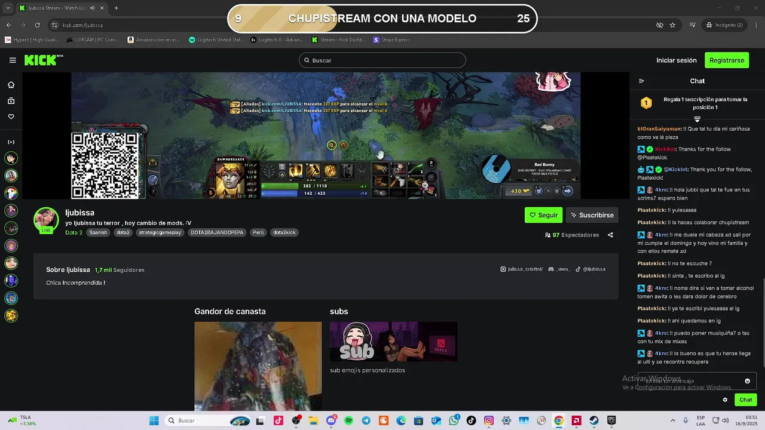Open Telegram from the taskbar
This screenshot has height=430, width=765.
(366, 420)
